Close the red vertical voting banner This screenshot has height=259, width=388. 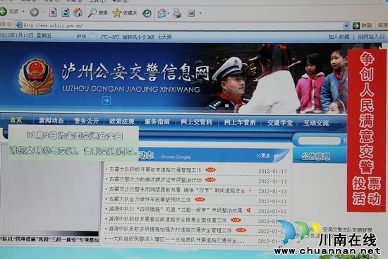point(382,209)
